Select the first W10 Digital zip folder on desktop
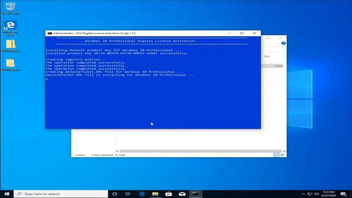 point(10,46)
